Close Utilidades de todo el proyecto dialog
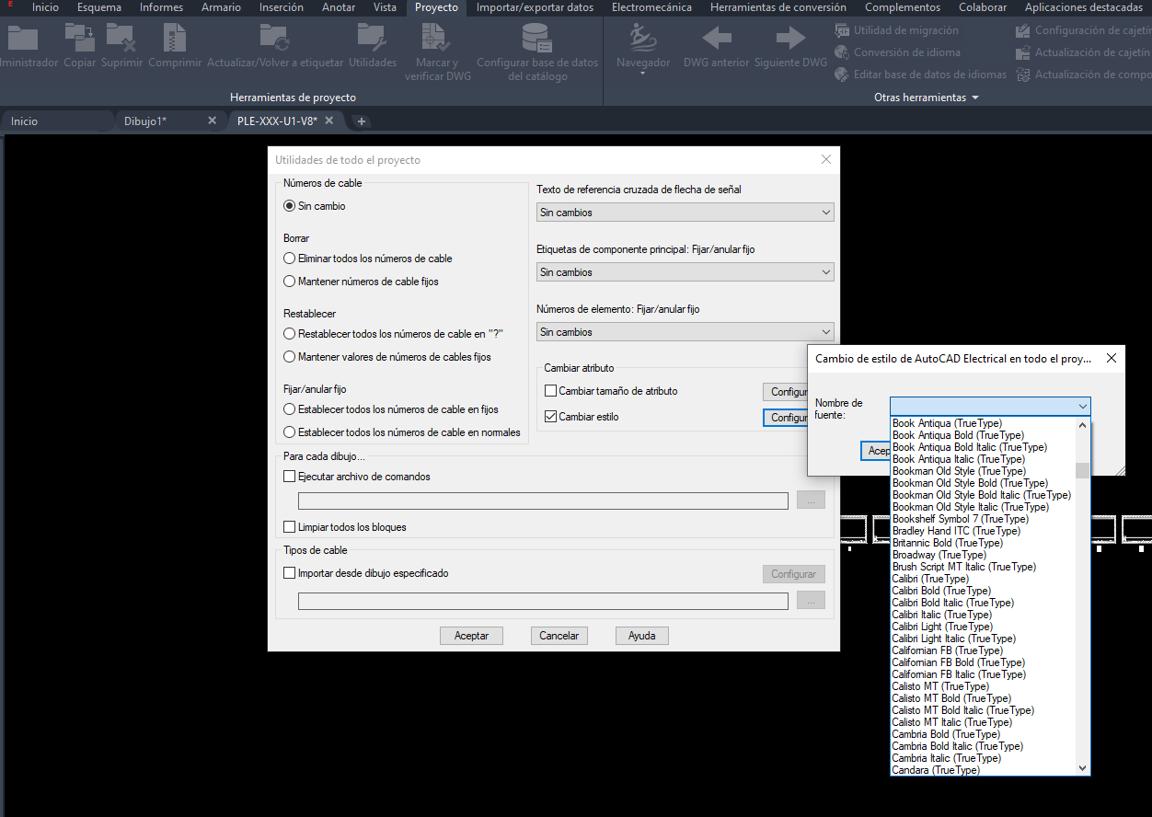This screenshot has width=1152, height=817. click(x=825, y=159)
